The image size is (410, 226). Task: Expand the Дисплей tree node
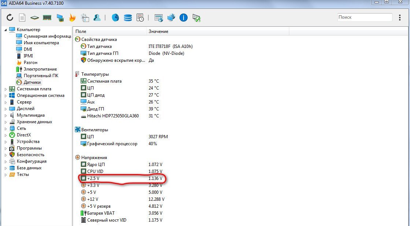5,109
